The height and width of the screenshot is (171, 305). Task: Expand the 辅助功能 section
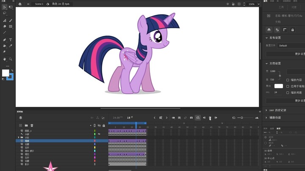click(x=266, y=117)
